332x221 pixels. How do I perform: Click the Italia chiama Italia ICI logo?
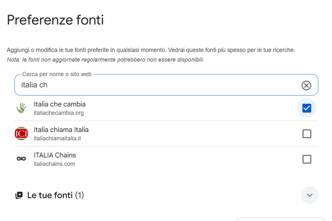pyautogui.click(x=21, y=133)
